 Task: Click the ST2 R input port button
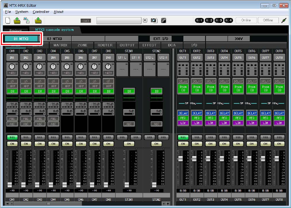click(163, 58)
